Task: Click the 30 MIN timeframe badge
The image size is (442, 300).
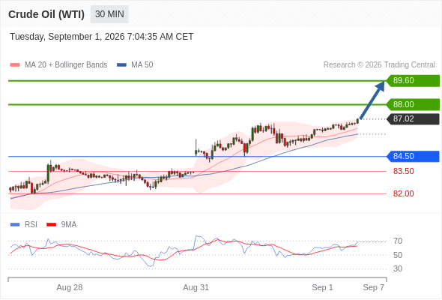Action: pos(109,14)
